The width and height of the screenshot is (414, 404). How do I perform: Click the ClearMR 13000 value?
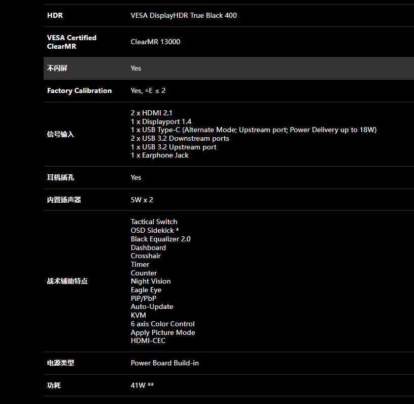[155, 42]
